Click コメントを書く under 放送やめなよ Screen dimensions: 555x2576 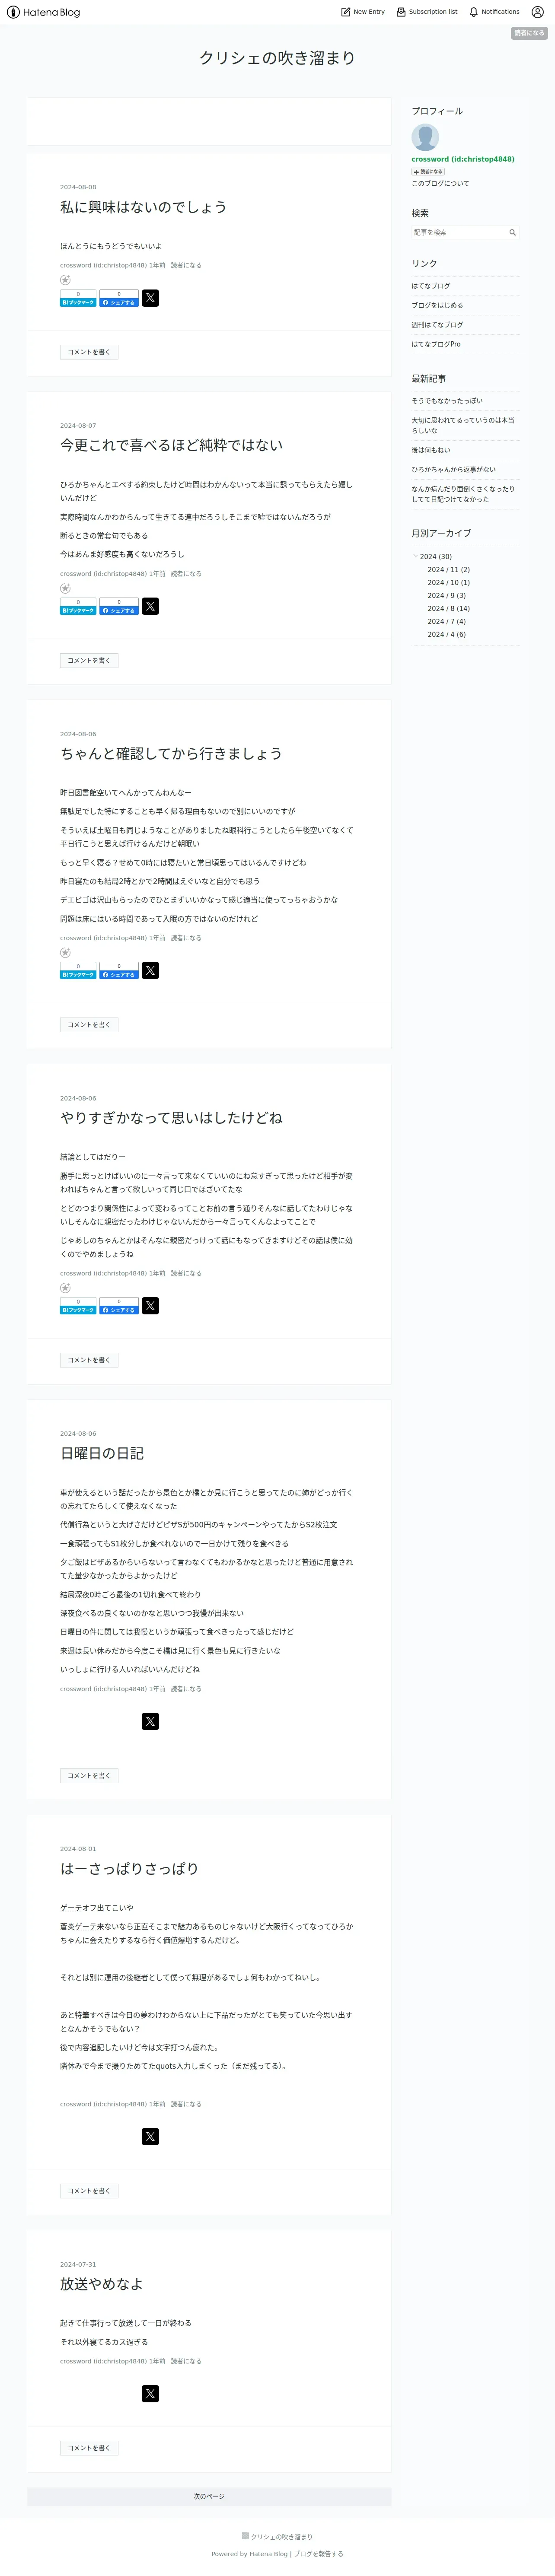89,2448
